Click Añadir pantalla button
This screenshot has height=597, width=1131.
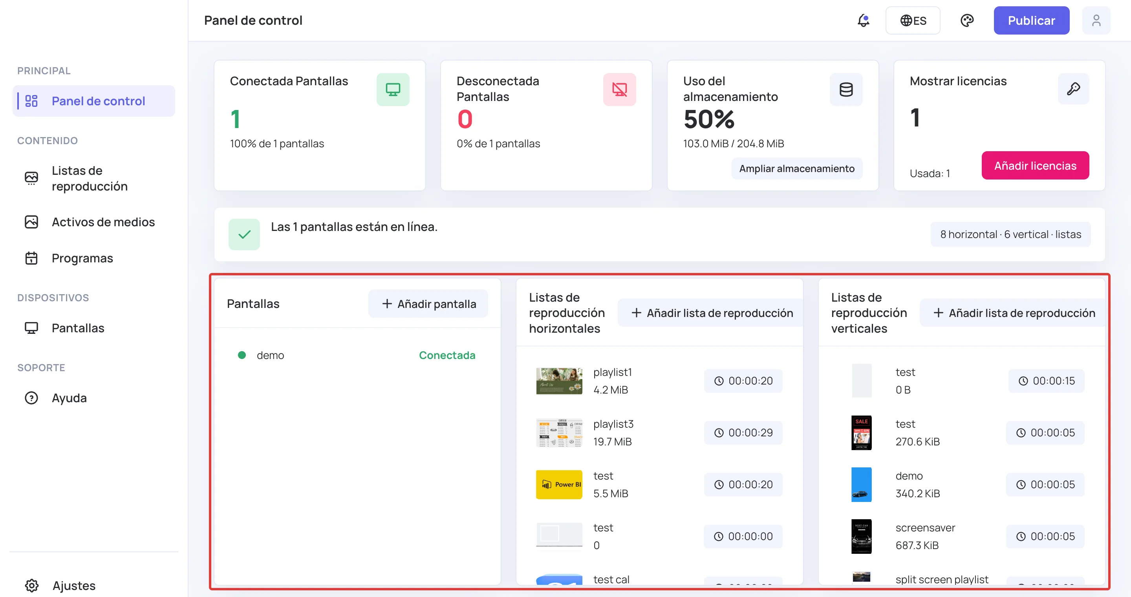(428, 304)
